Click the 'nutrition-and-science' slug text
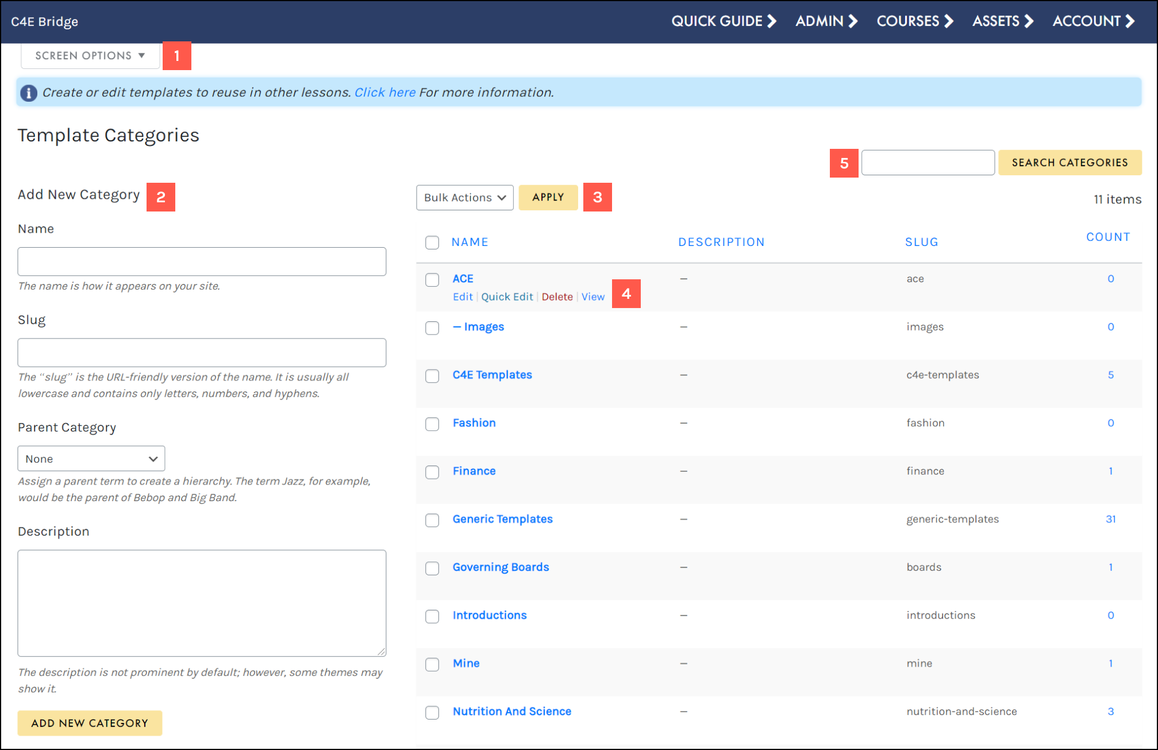This screenshot has width=1158, height=750. point(961,711)
